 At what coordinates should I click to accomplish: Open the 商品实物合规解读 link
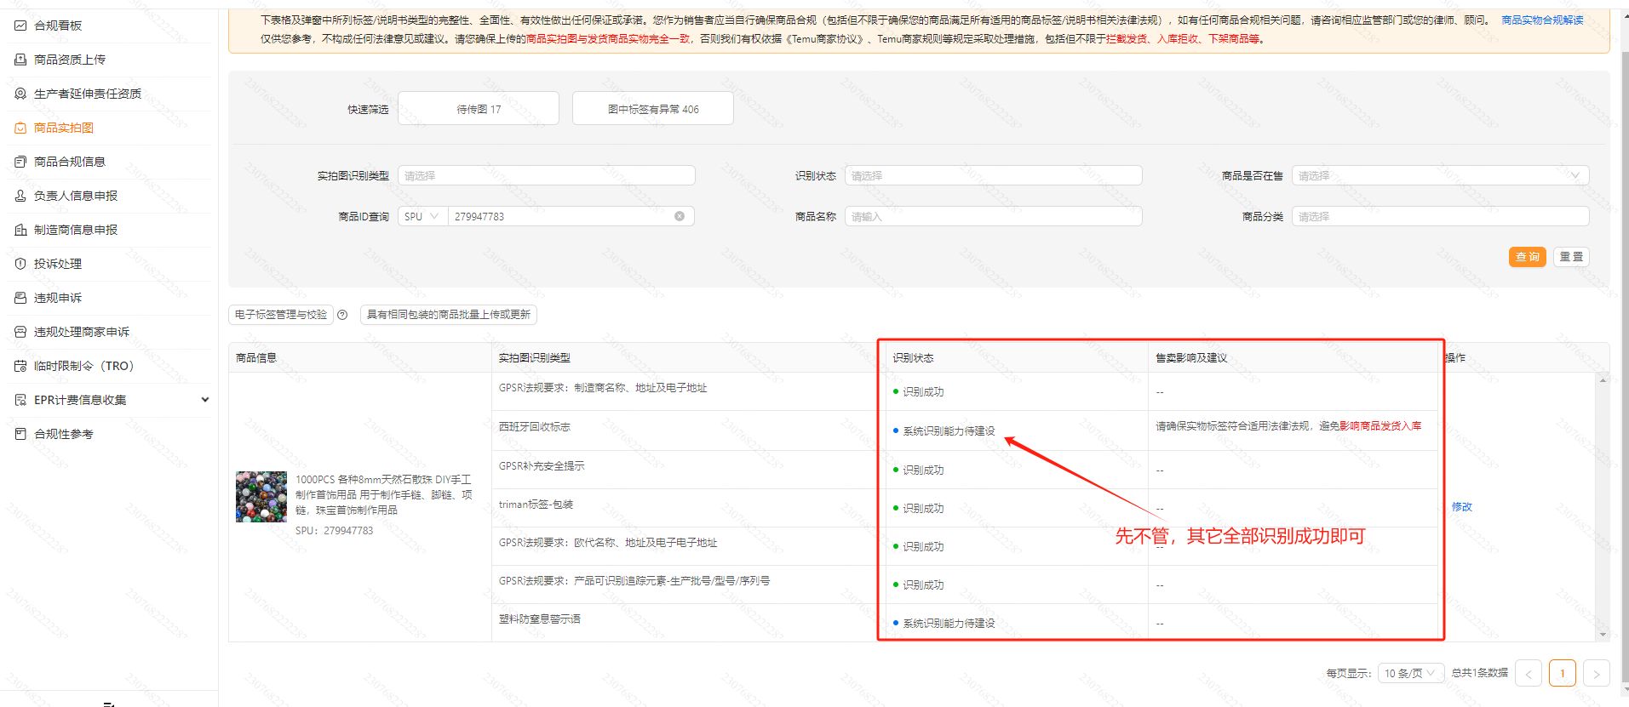(x=1542, y=20)
